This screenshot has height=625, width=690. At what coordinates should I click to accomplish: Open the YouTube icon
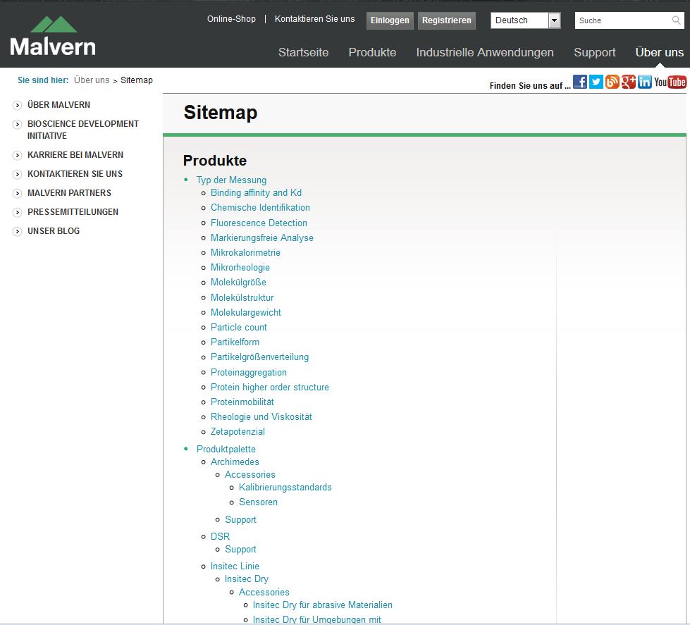click(670, 82)
